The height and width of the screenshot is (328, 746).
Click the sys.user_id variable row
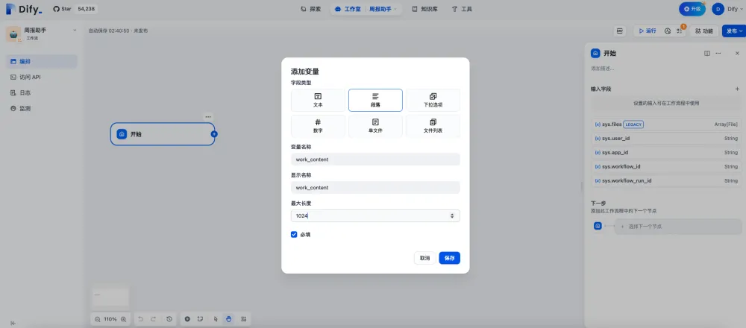pyautogui.click(x=665, y=139)
